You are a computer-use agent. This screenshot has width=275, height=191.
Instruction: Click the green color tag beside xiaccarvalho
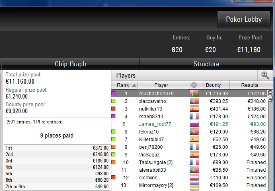pos(113,101)
